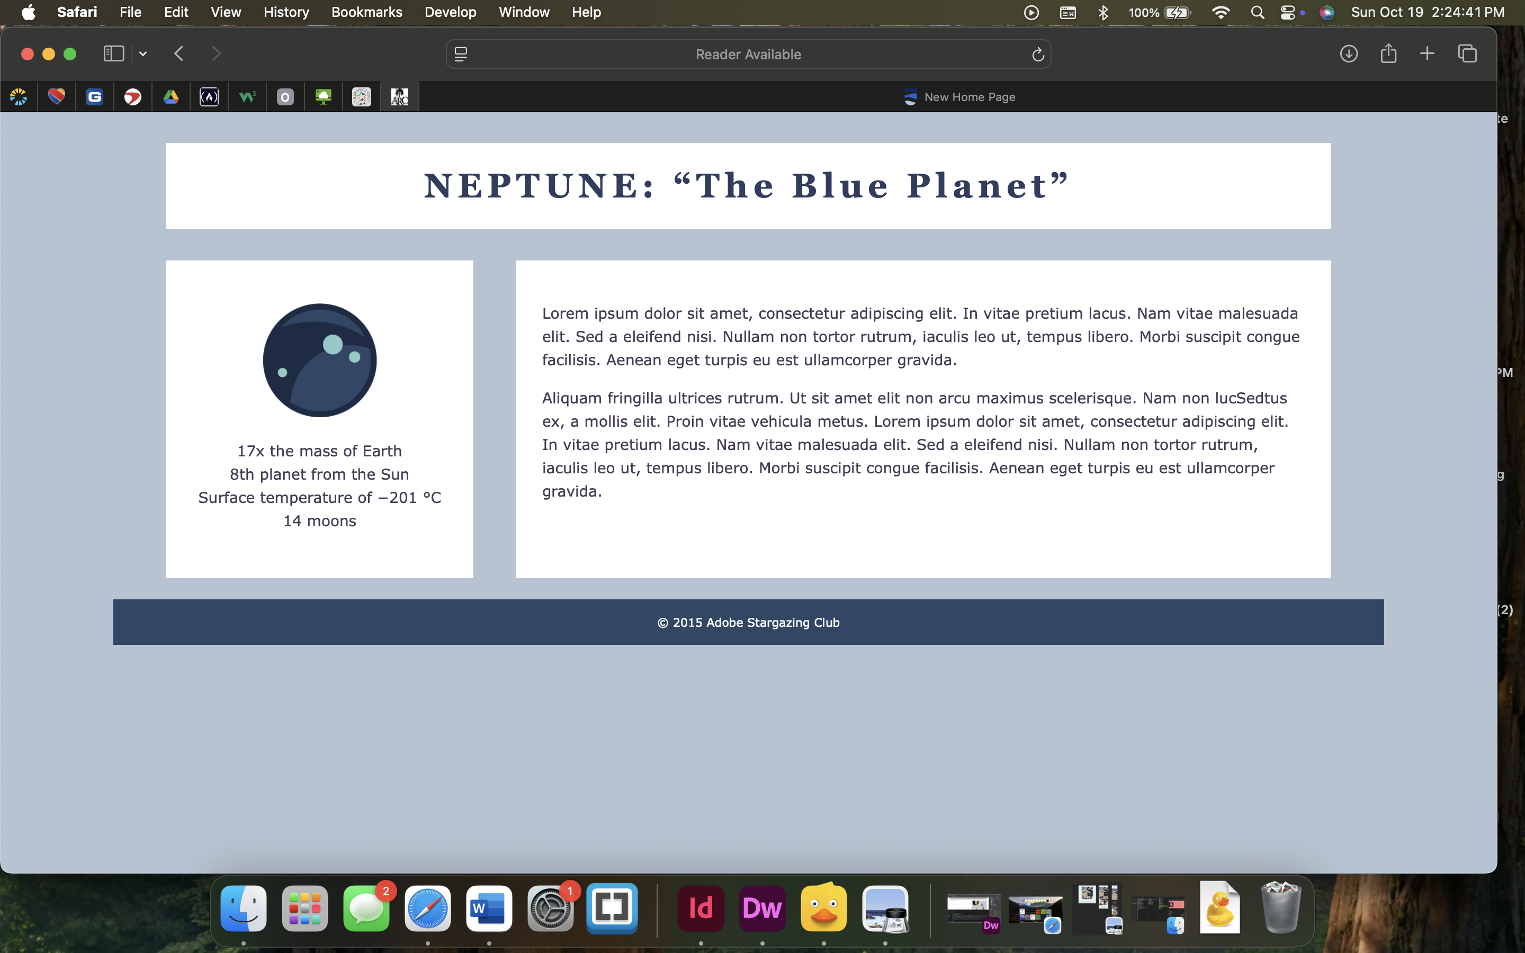
Task: Open the Bookmarks menu
Action: point(366,13)
